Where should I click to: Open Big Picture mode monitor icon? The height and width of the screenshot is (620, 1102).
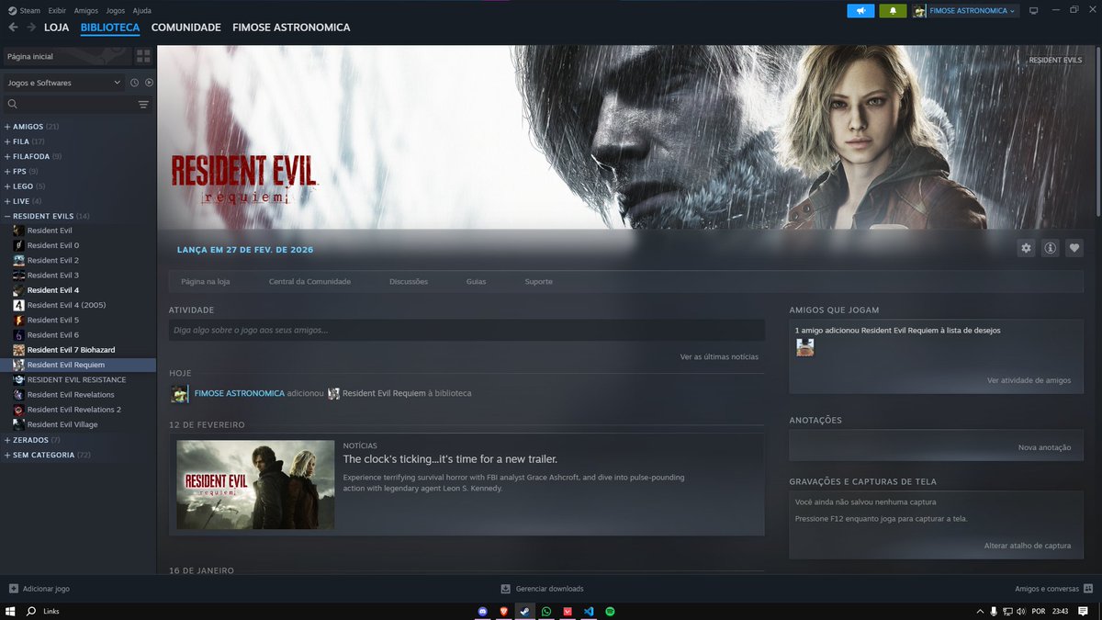pos(1033,11)
